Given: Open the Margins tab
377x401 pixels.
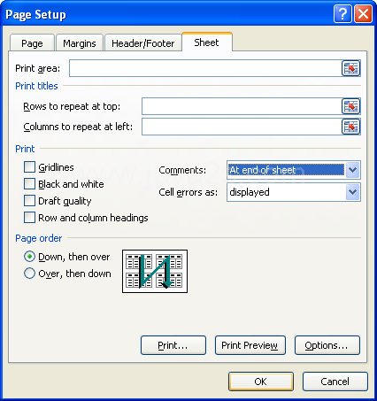Looking at the screenshot, I should point(80,43).
